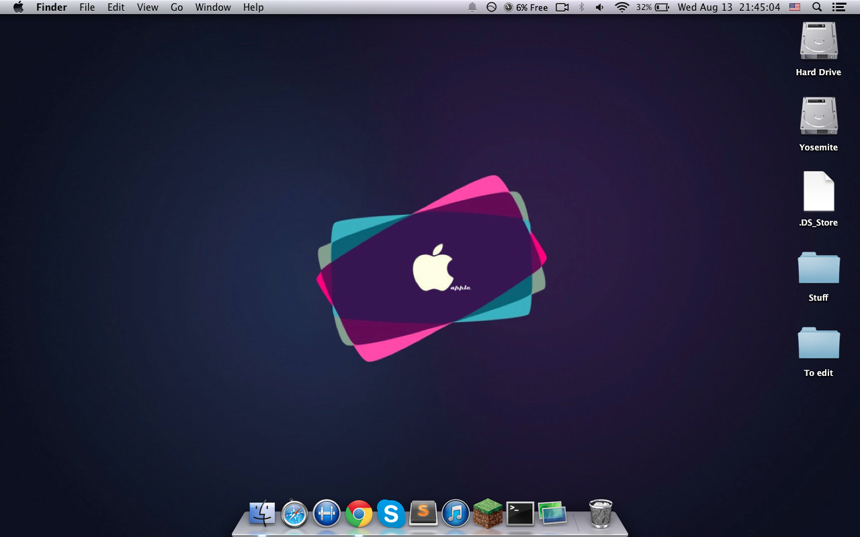Open iTunes from the dock
The image size is (860, 537).
(456, 514)
